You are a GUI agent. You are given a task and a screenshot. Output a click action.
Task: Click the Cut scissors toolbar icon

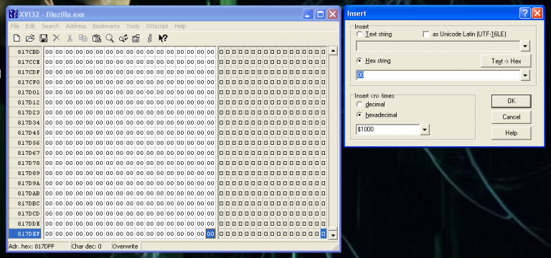coord(70,38)
